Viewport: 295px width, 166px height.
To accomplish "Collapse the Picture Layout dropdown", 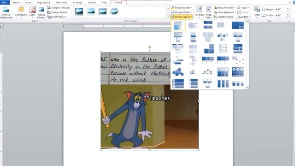I will (x=181, y=17).
